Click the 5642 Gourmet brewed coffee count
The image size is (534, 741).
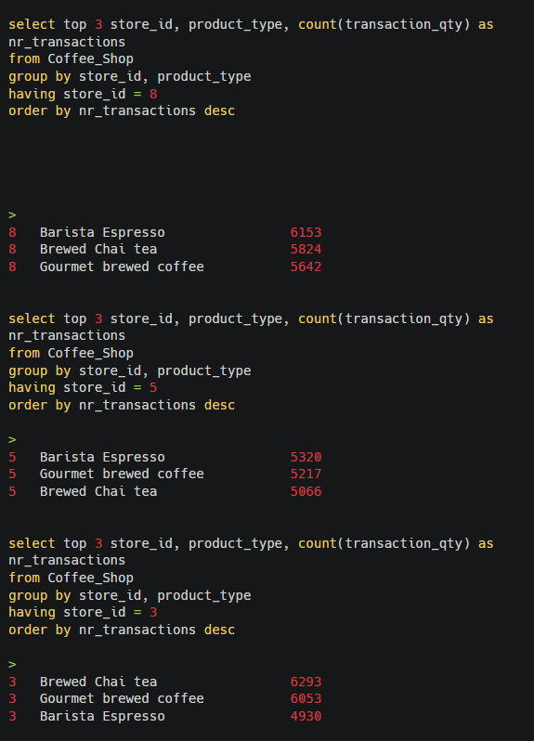click(x=306, y=266)
